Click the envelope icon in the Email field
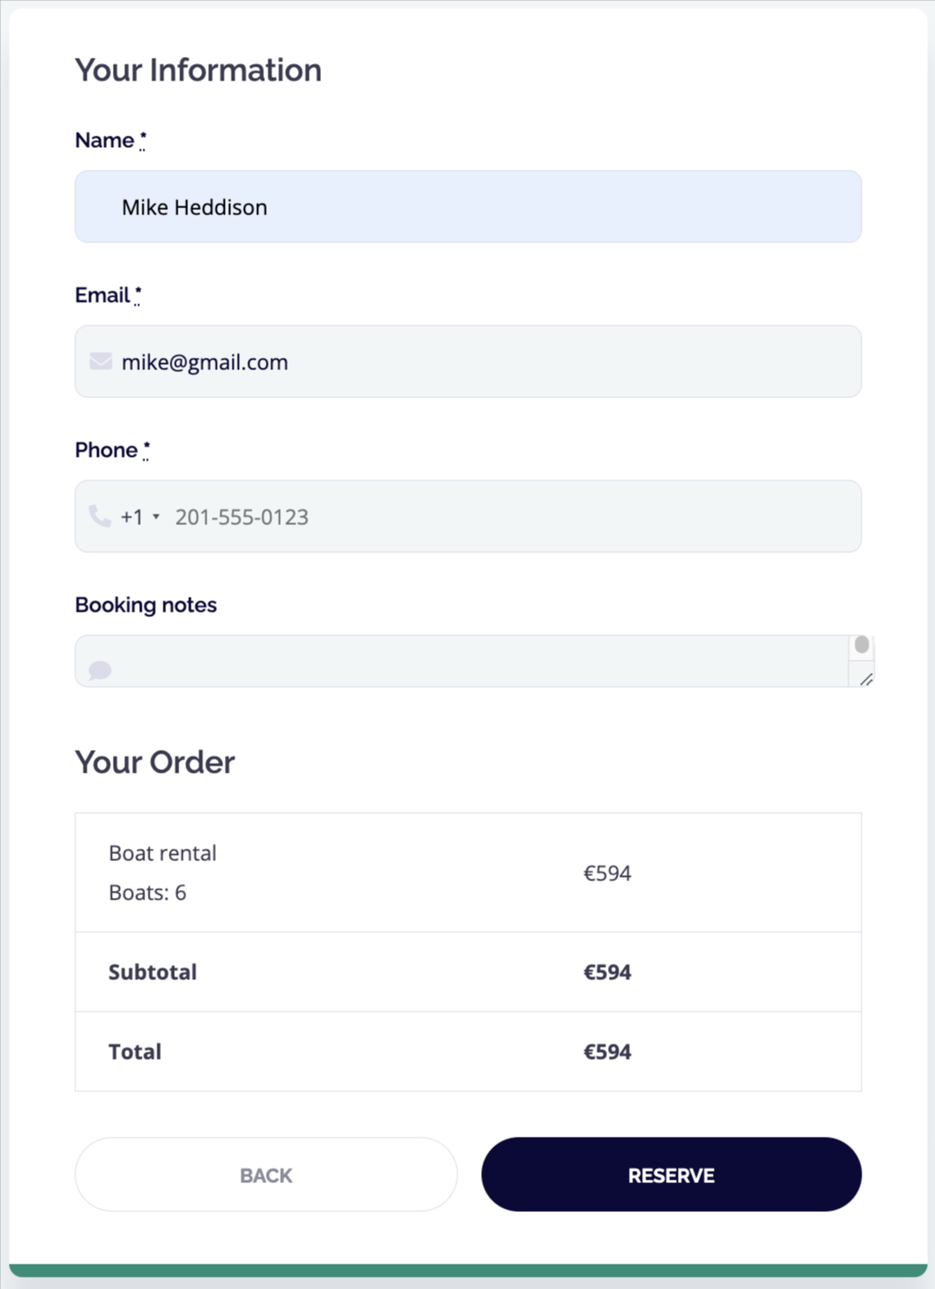Image resolution: width=935 pixels, height=1289 pixels. pos(101,361)
